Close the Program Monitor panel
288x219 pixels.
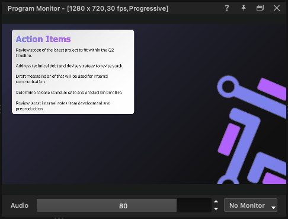pos(277,8)
